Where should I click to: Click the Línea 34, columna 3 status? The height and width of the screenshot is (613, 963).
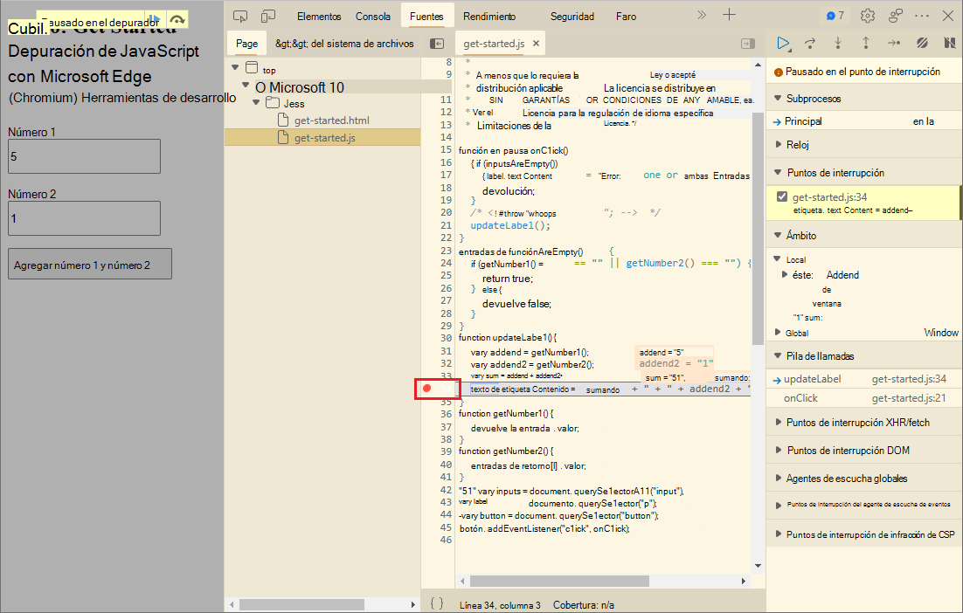point(500,605)
